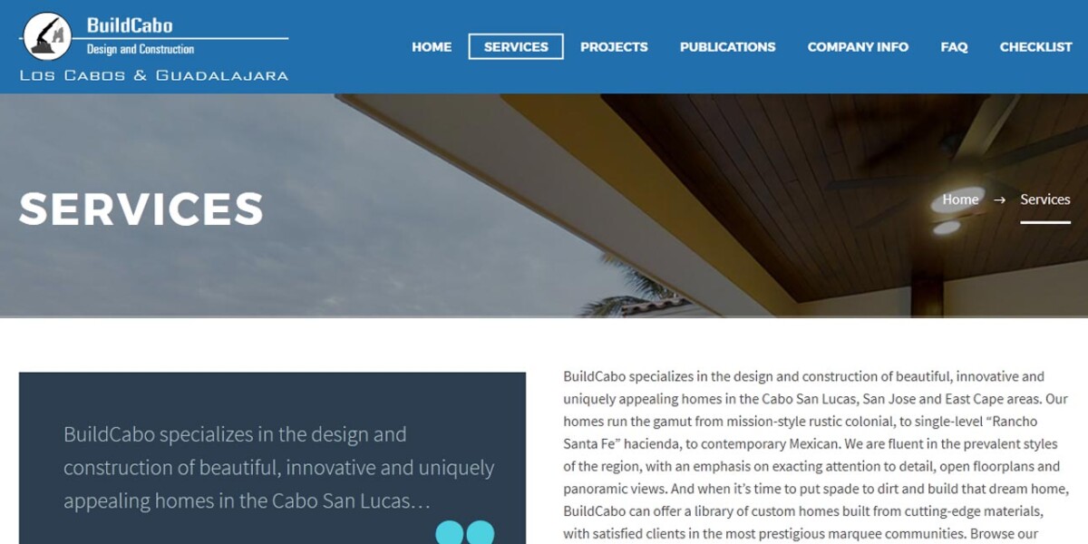Open the PUBLICATIONS menu

[728, 47]
